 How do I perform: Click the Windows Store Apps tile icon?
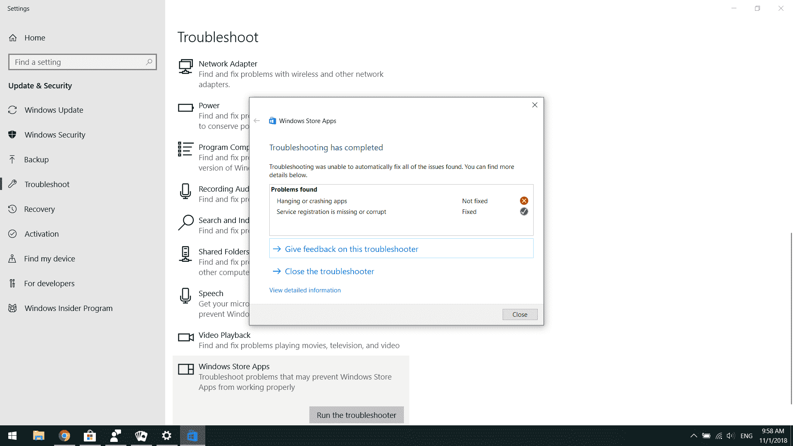click(185, 369)
